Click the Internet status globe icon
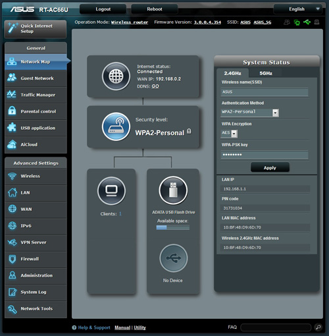 116,76
